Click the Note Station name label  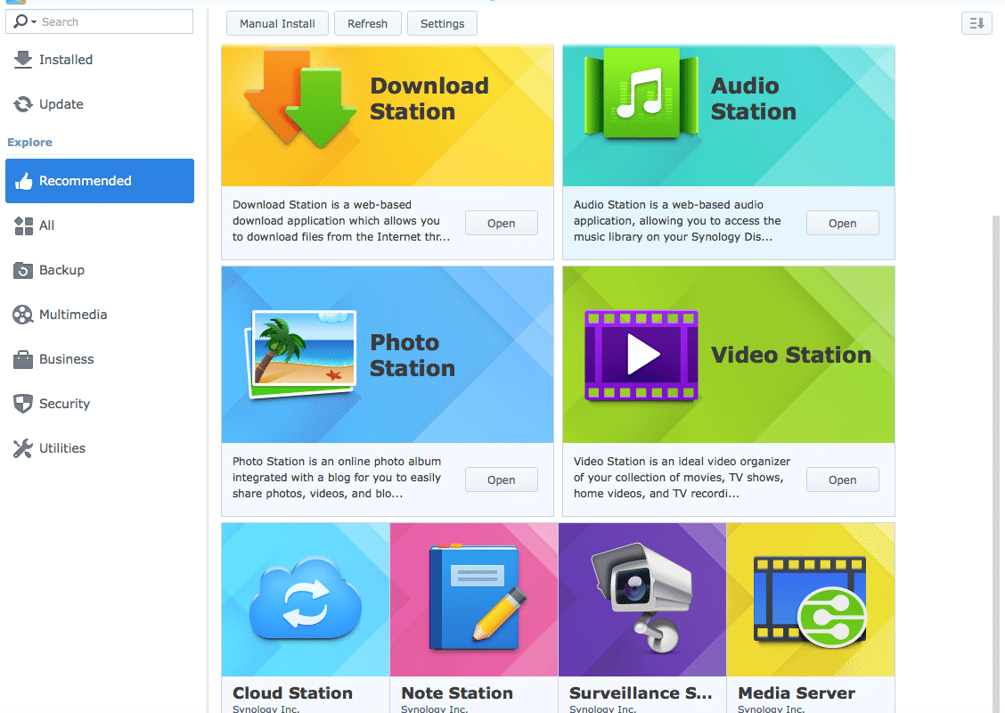(x=457, y=693)
